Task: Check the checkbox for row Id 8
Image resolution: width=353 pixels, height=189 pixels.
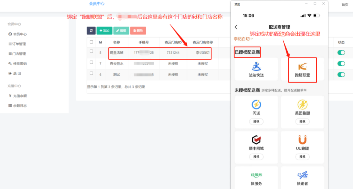Action: pos(91,52)
